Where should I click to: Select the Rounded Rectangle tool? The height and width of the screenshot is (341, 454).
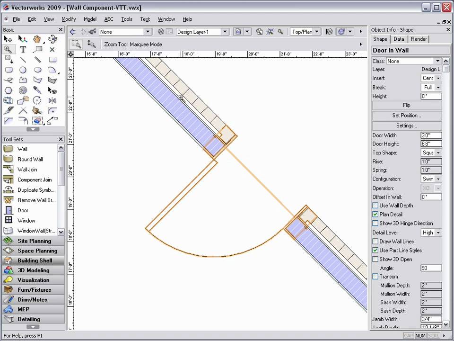click(x=9, y=70)
